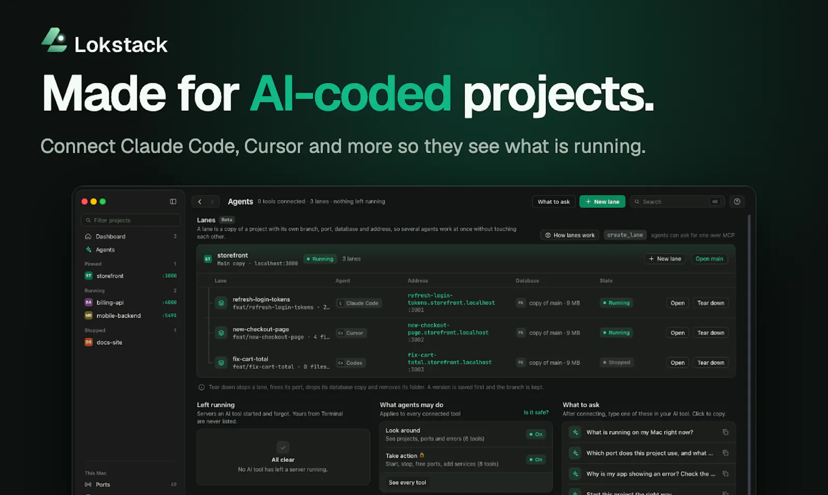The width and height of the screenshot is (828, 495).
Task: Click the new-checkout-page lane icon
Action: coord(221,333)
